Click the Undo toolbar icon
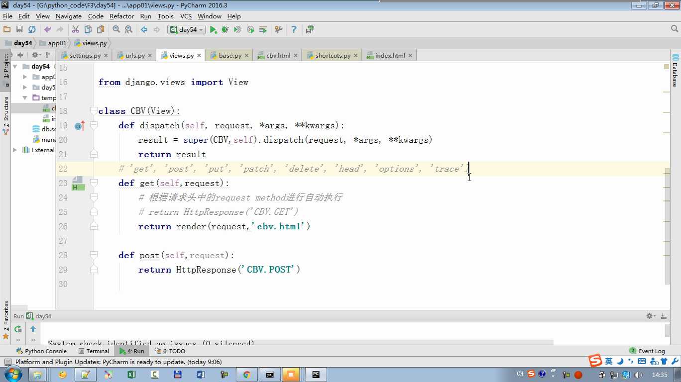The image size is (681, 382). click(47, 30)
